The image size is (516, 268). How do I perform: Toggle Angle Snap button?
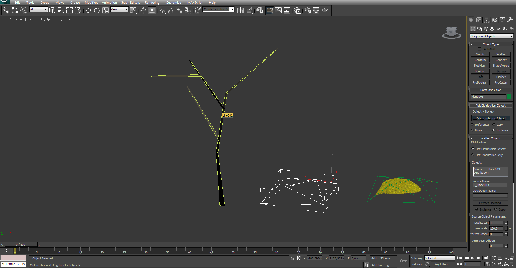[x=171, y=10]
